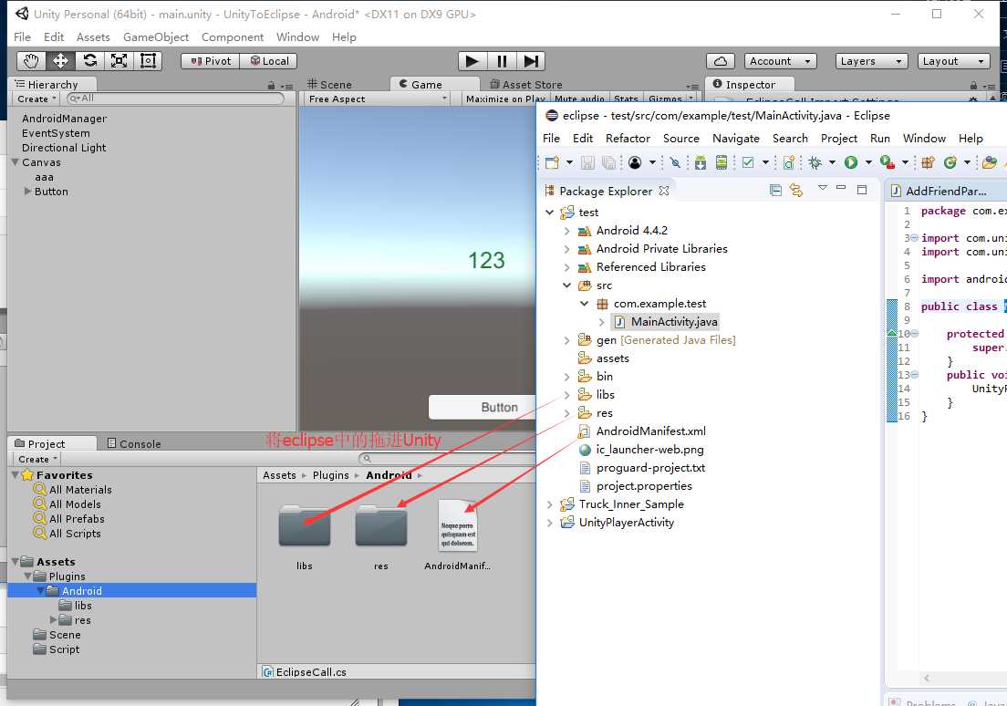Image resolution: width=1007 pixels, height=706 pixels.
Task: Expand libs folder in Package Explorer
Action: pos(567,394)
